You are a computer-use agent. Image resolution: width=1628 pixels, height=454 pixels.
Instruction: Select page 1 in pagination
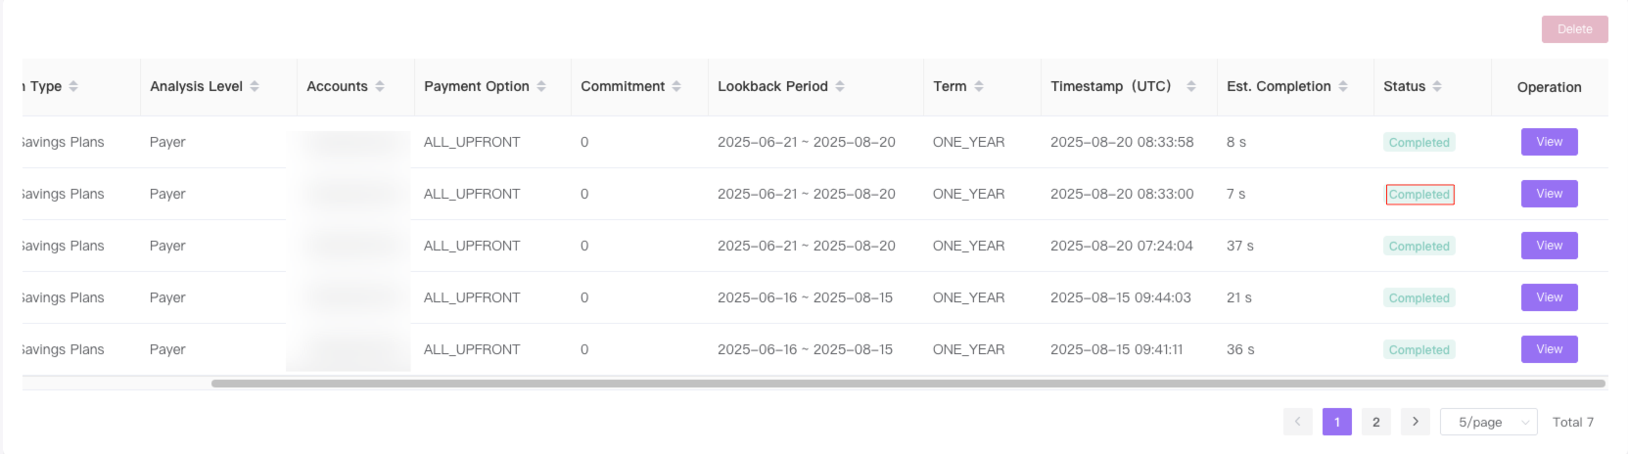(x=1337, y=422)
